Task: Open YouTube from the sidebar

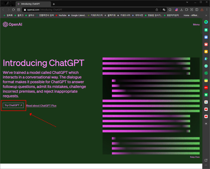Action: click(206, 109)
